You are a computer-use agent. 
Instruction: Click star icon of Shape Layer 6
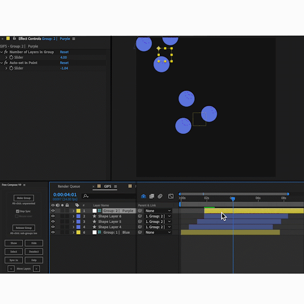point(95,216)
